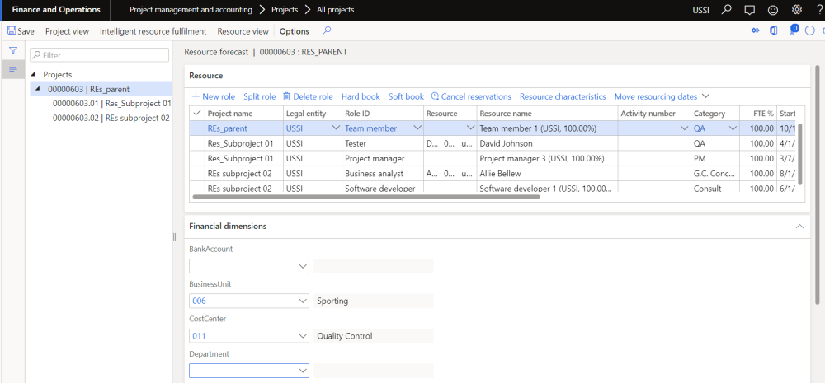Click the Save icon in the action bar
Viewport: 825px width, 383px height.
12,31
